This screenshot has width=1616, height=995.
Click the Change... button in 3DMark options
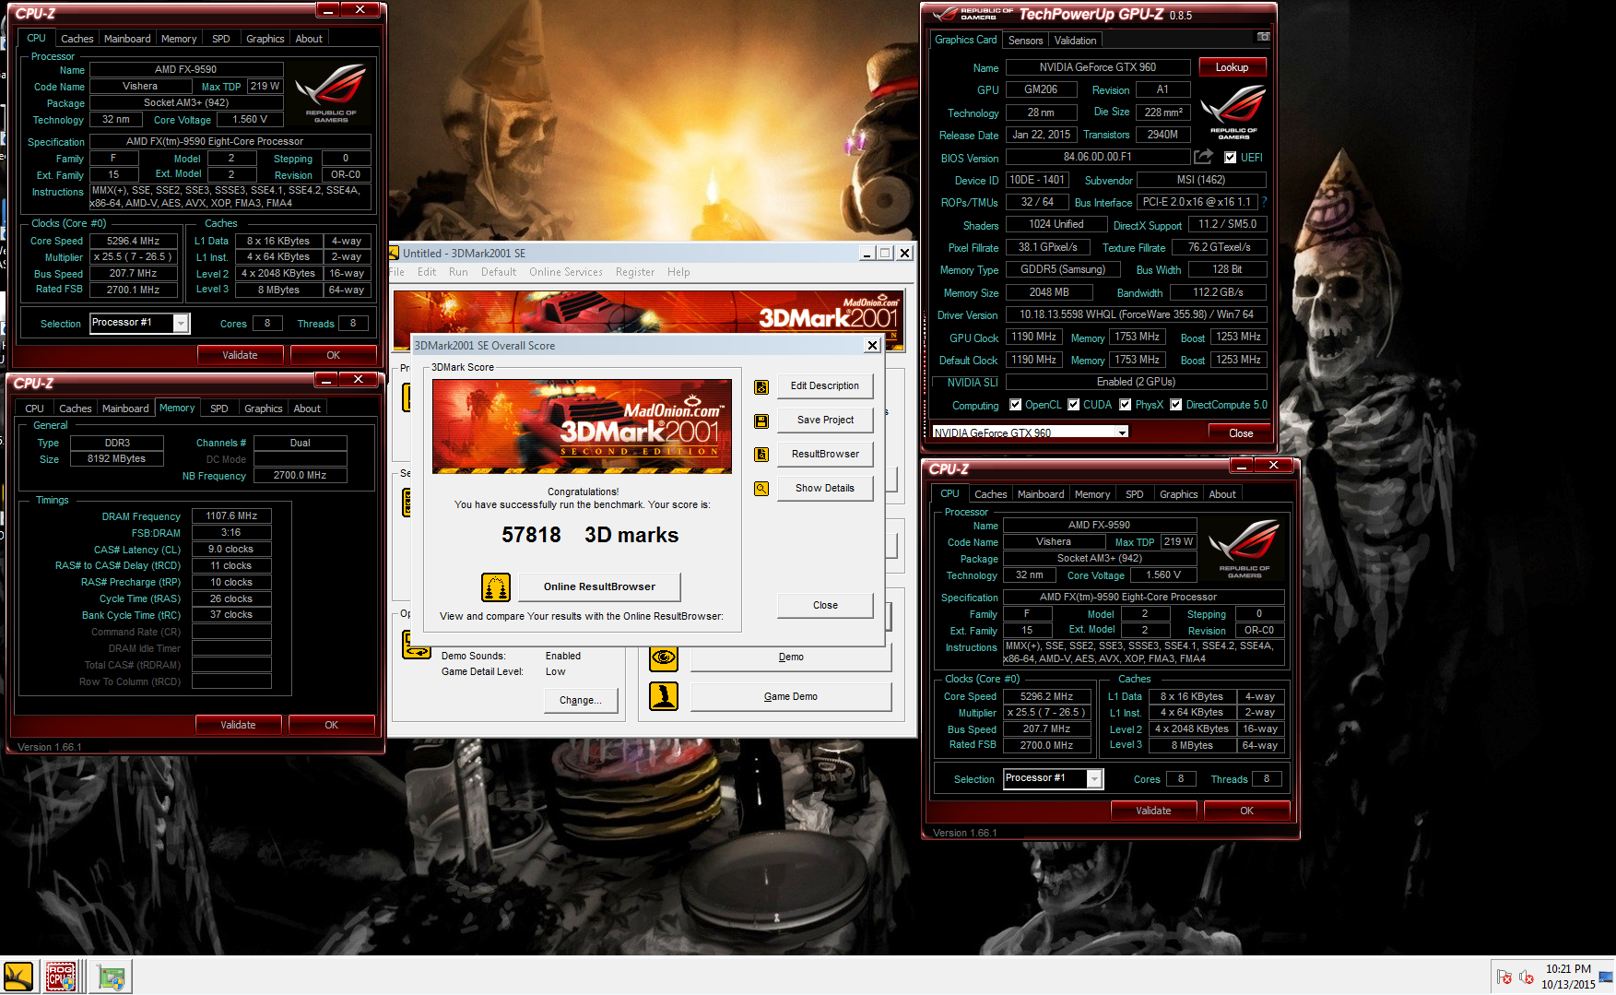click(x=581, y=701)
